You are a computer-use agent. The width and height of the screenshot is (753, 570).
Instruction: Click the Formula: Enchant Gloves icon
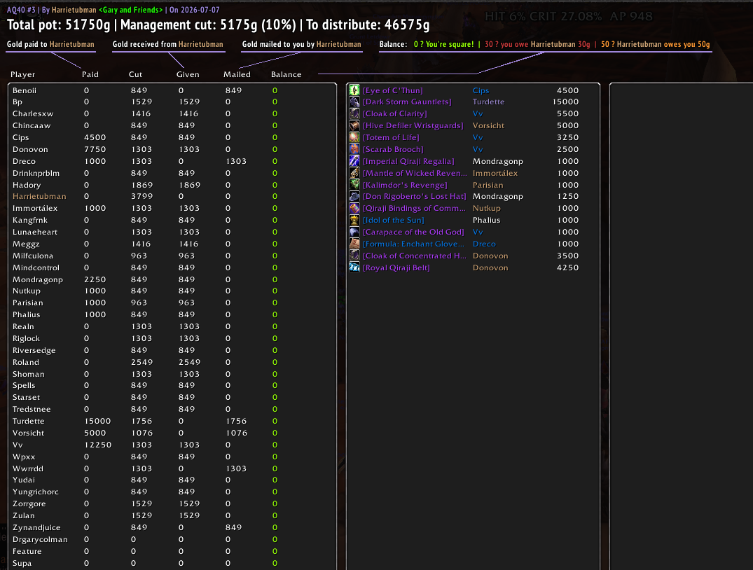[x=354, y=244]
